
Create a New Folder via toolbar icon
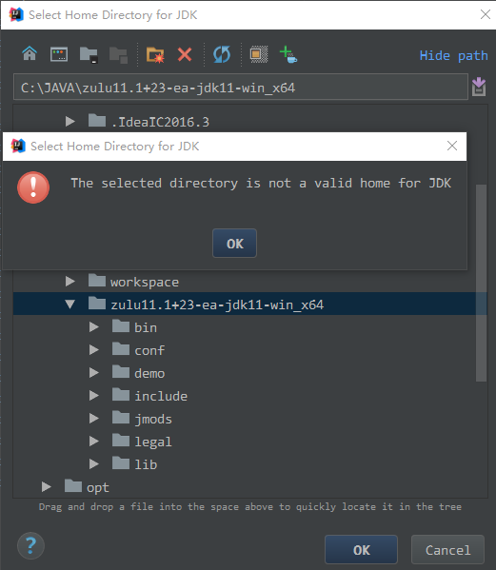pos(155,55)
